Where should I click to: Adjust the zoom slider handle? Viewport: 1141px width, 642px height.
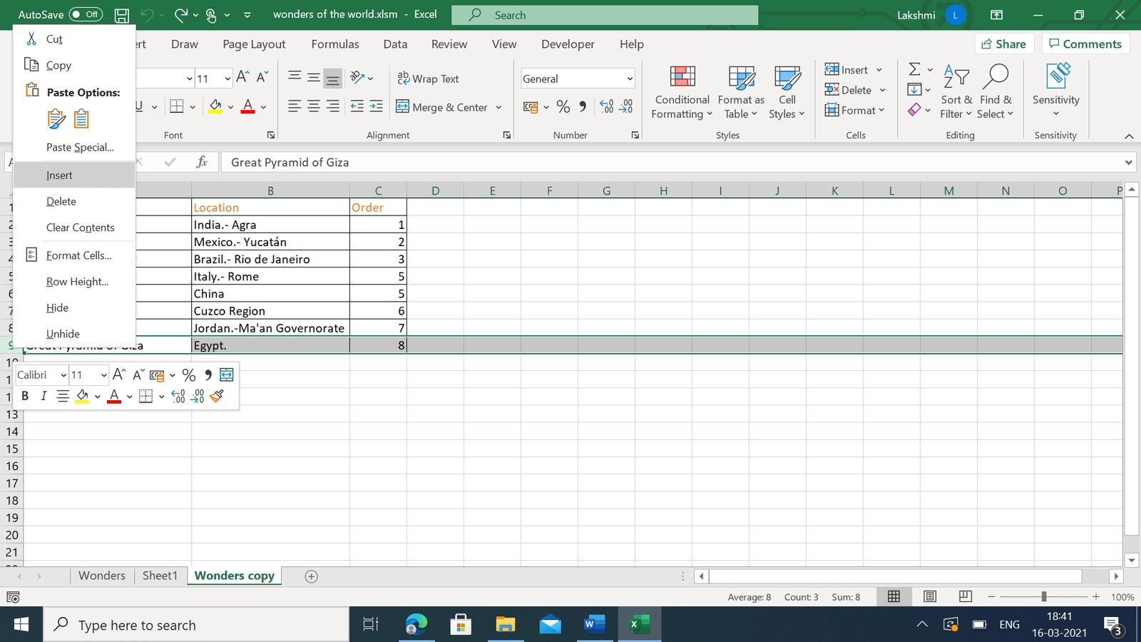pos(1044,596)
